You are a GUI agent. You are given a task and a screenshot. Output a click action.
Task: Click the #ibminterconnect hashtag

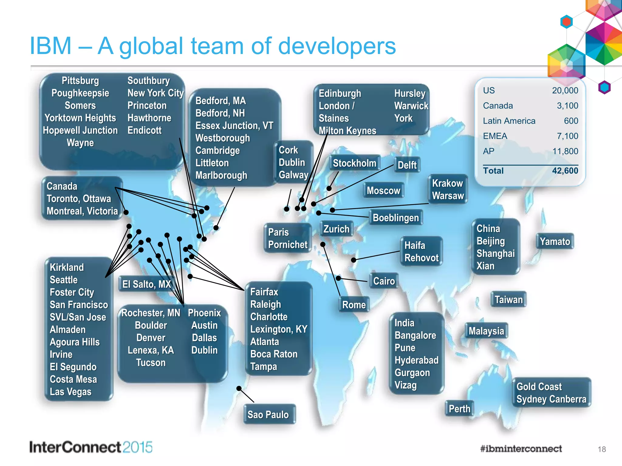tap(521, 448)
